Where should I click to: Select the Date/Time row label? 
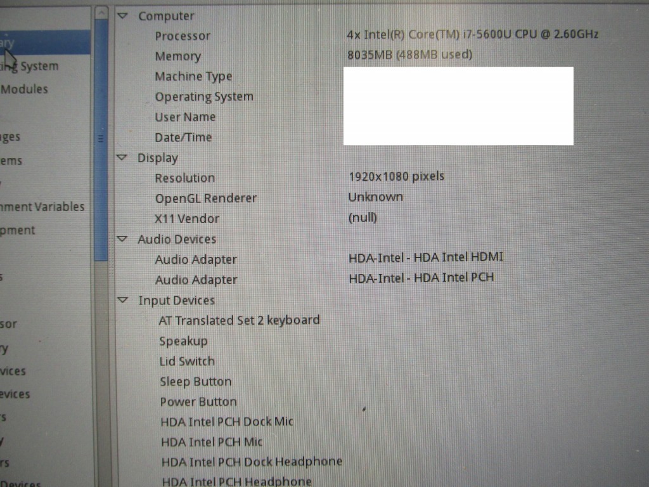[183, 138]
